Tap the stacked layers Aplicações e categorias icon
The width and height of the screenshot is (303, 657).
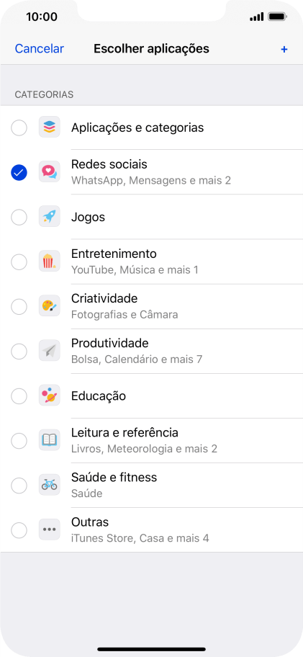[50, 127]
